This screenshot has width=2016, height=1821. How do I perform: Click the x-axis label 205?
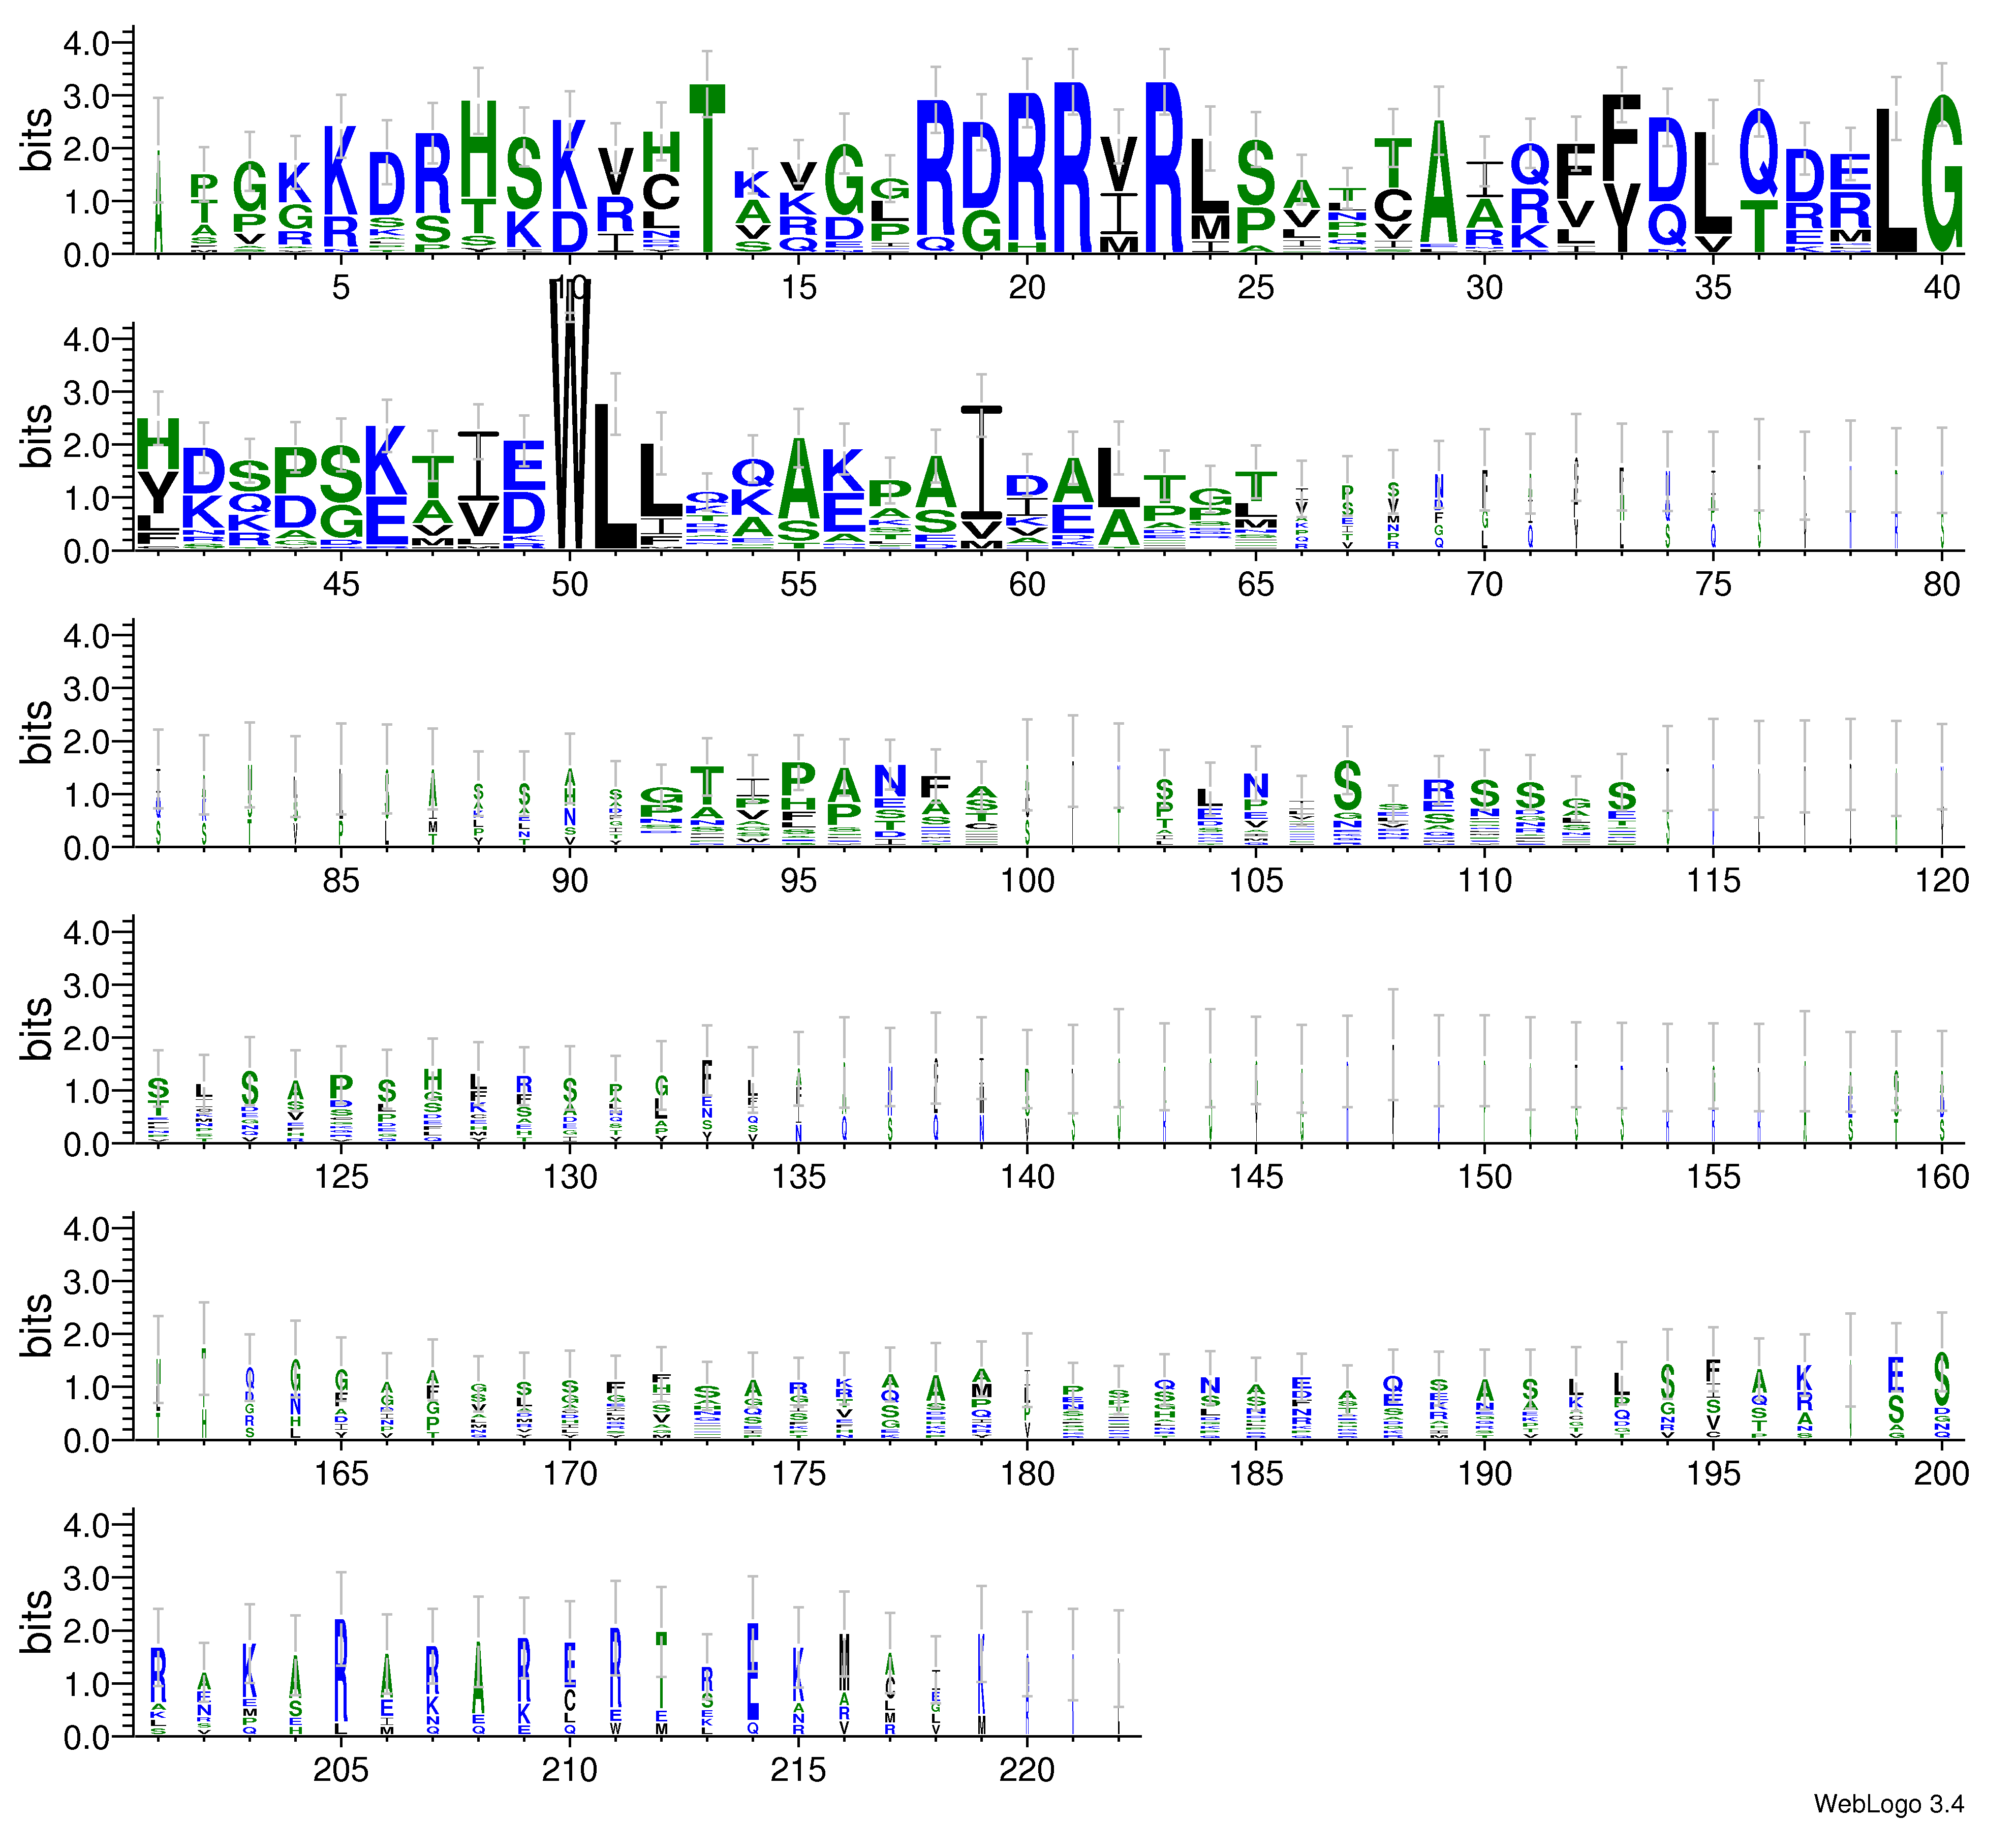pos(341,1769)
